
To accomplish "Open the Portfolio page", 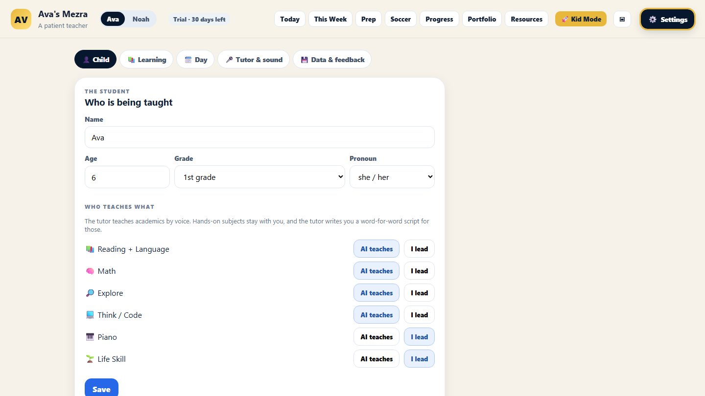I will coord(482,19).
